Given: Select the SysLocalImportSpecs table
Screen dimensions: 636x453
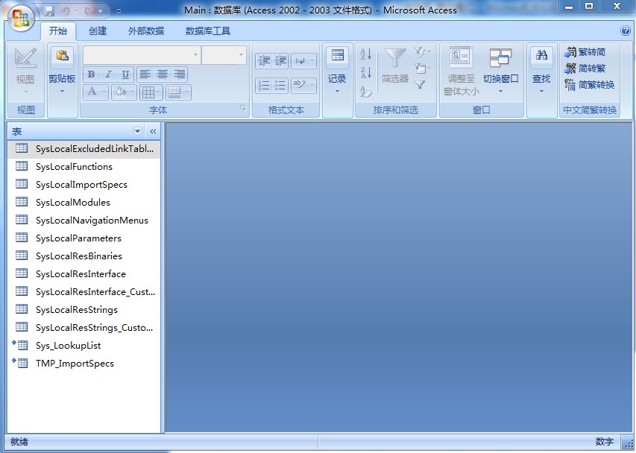Looking at the screenshot, I should [84, 184].
